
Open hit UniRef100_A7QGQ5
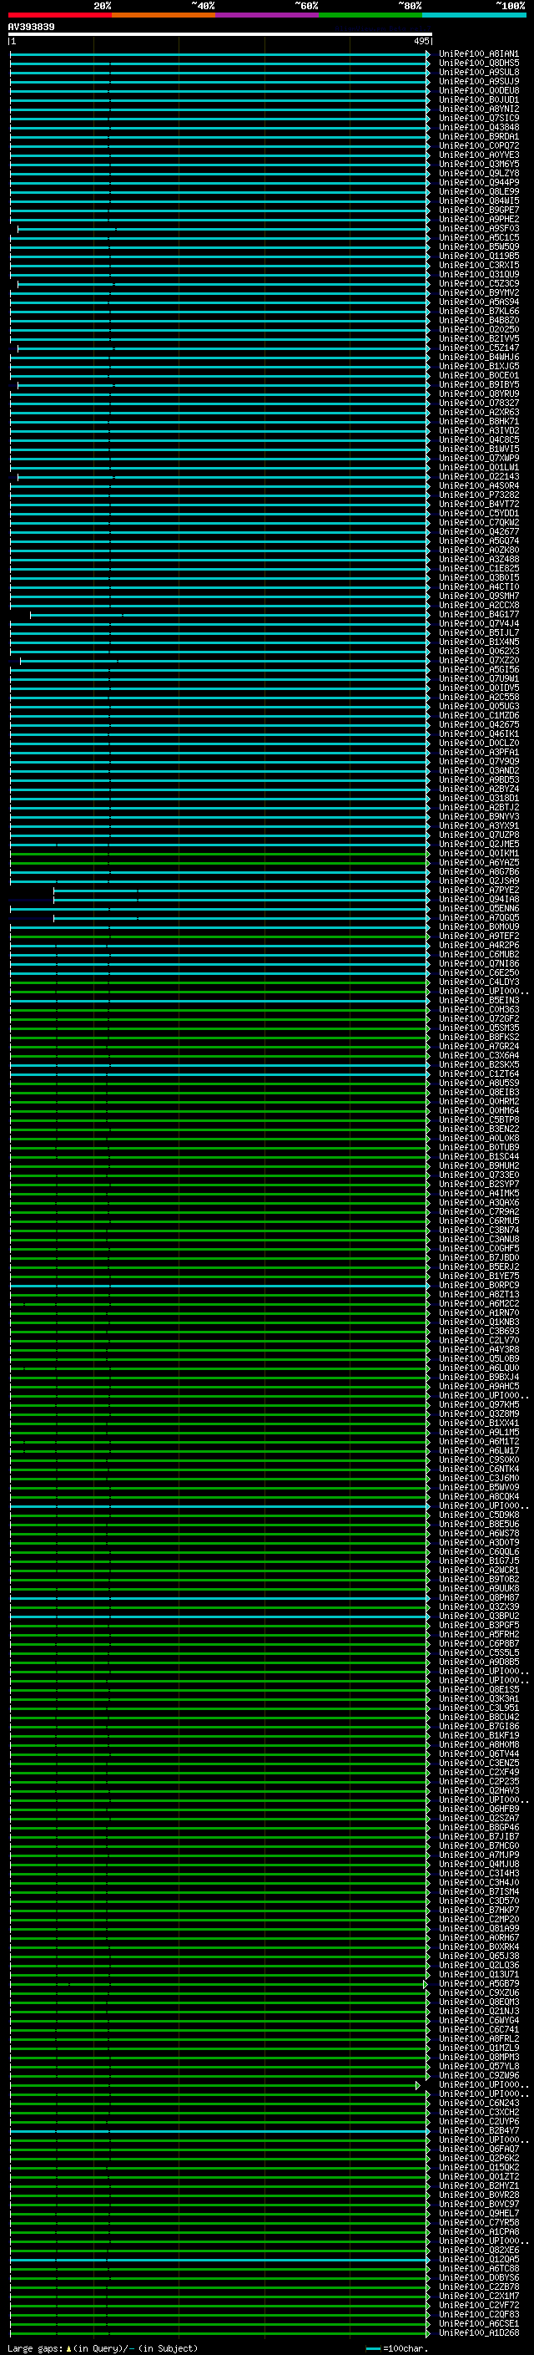click(478, 918)
